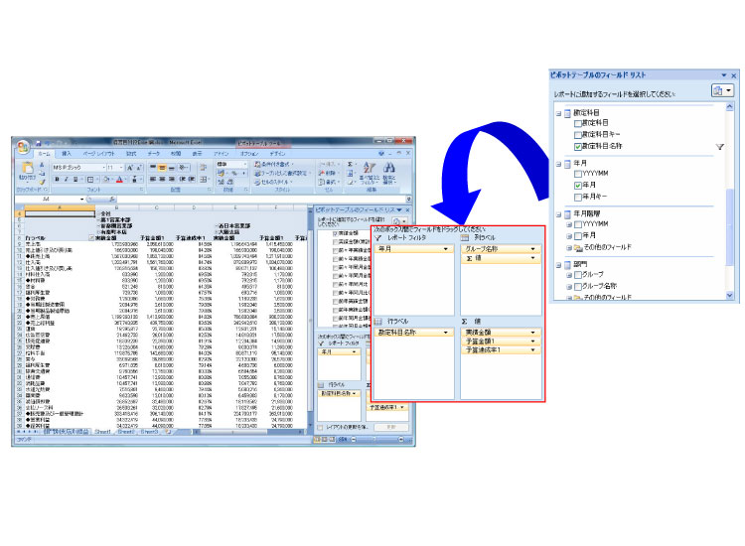Uncheck 勘定科目名称 in enlarged field list
This screenshot has height=546, width=745.
[578, 147]
